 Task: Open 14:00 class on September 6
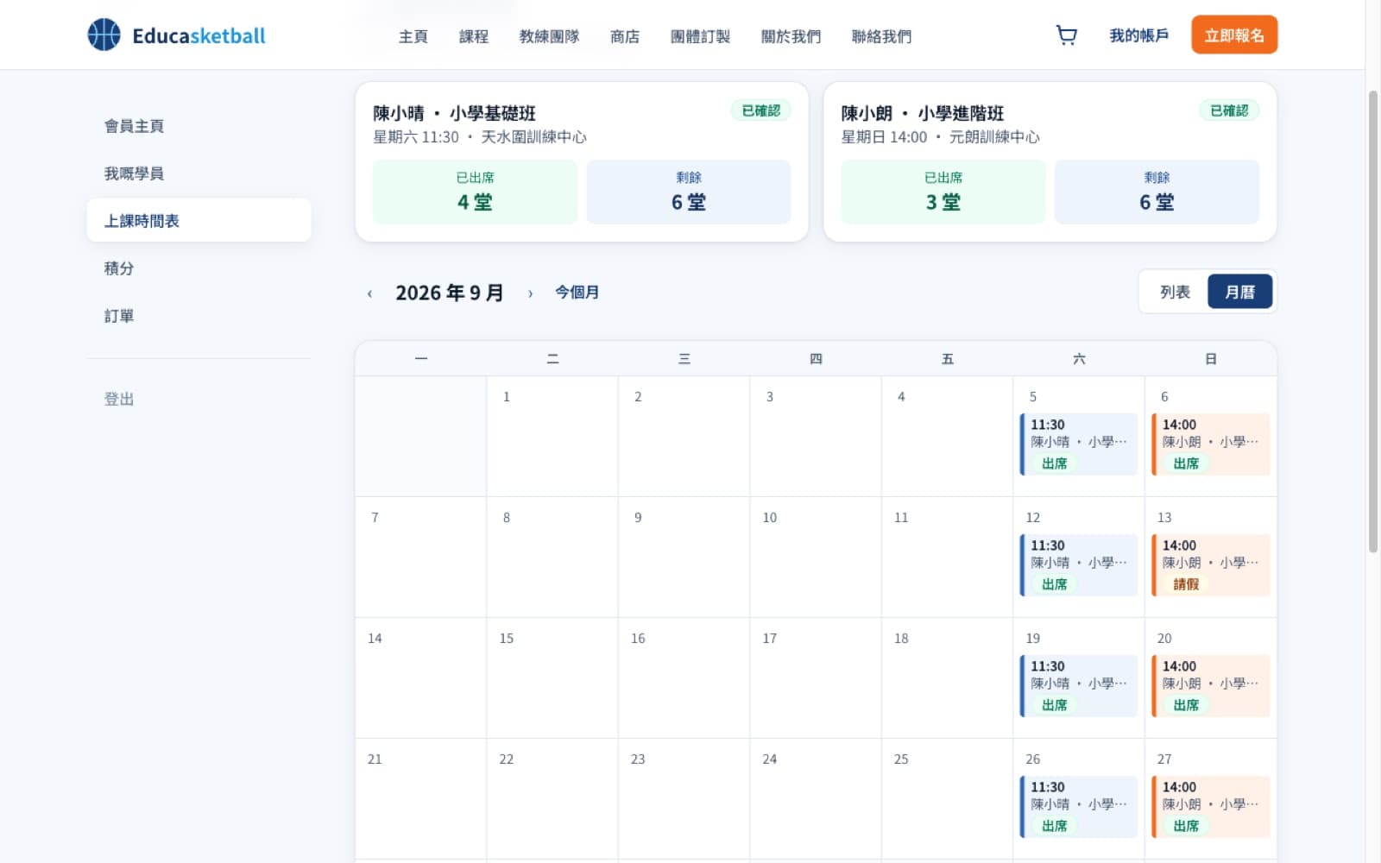1211,444
